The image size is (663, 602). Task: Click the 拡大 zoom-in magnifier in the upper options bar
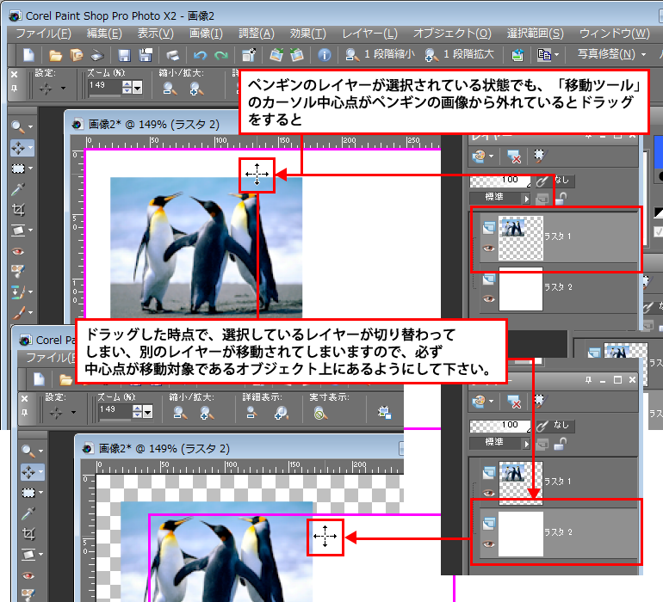point(196,88)
